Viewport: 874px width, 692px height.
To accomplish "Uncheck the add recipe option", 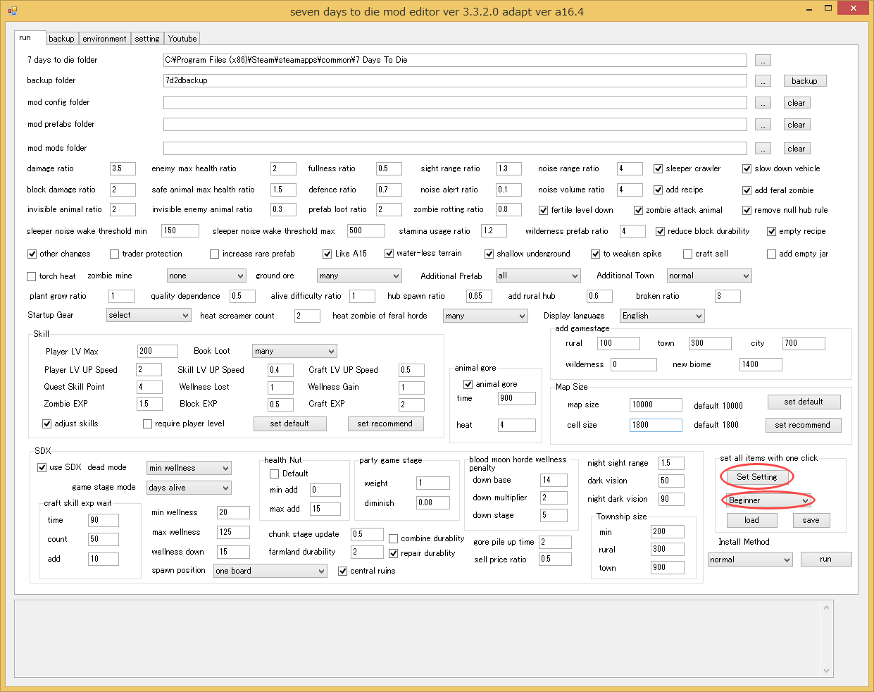I will (658, 190).
